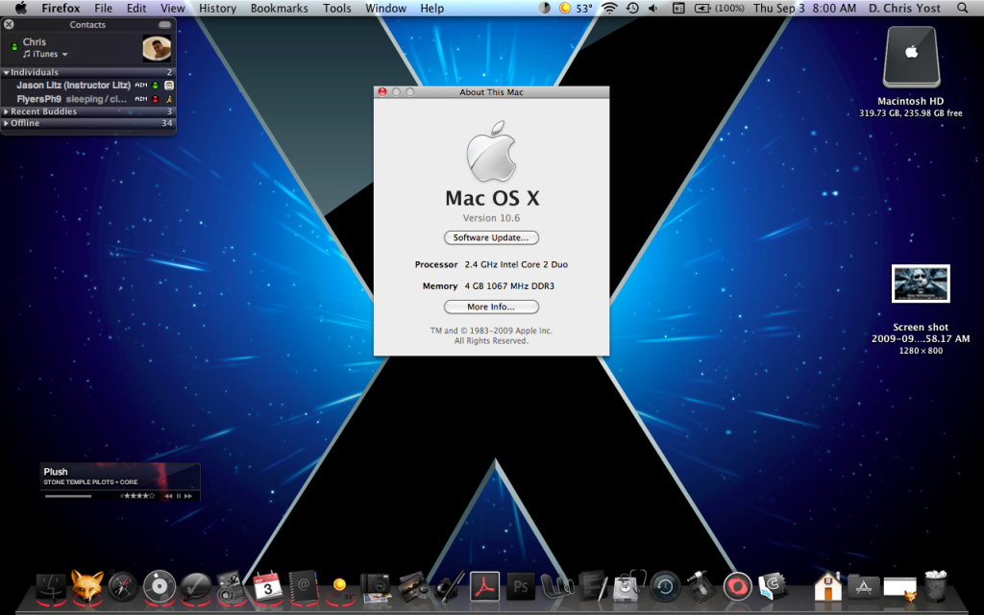Open the red swirl circle app in dock
984x615 pixels.
pos(737,587)
